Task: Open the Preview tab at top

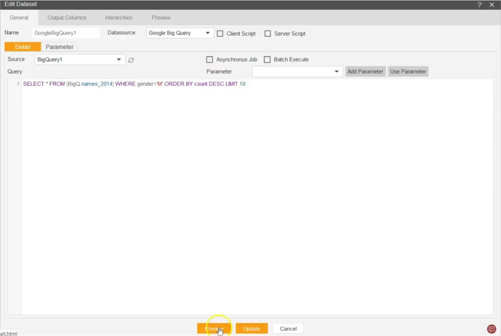Action: (x=161, y=17)
